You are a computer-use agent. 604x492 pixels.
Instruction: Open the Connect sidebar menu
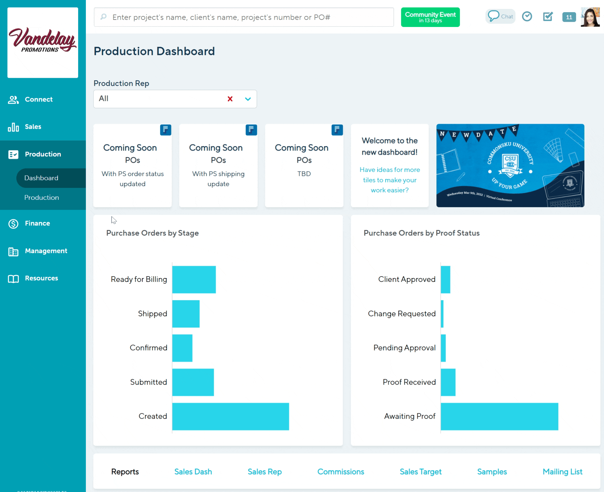[x=39, y=99]
